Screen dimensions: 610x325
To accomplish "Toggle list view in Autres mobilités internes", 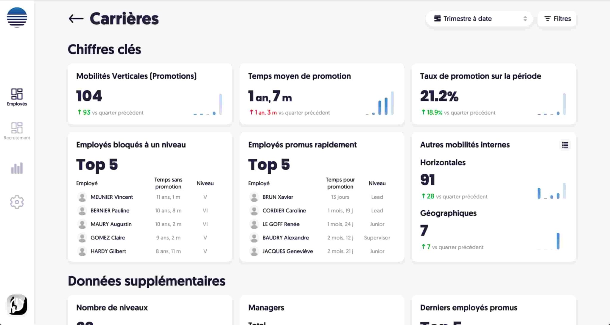I will [x=565, y=145].
